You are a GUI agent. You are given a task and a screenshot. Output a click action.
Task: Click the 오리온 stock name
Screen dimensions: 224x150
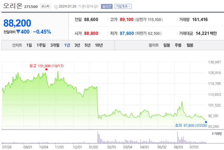(13, 6)
